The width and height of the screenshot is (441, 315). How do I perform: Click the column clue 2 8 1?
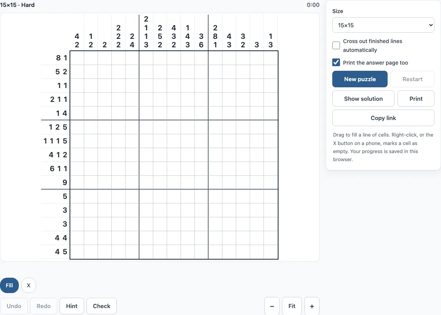215,36
